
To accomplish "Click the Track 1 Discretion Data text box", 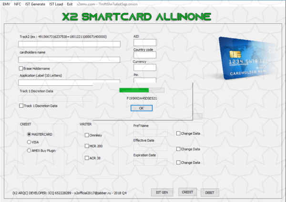I will click(55, 98).
